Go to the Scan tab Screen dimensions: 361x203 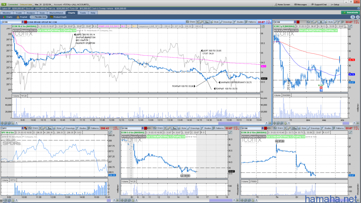click(x=42, y=13)
